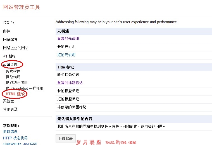Viewport: 212px width, 145px height.
Task: Open the 短的元说明 link
Action: click(66, 55)
